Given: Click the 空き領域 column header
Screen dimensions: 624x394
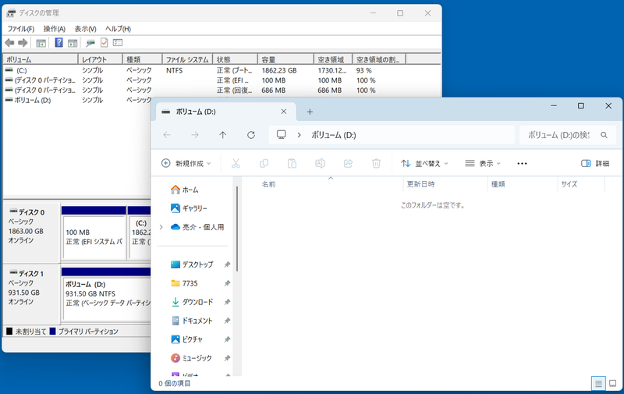Looking at the screenshot, I should [333, 59].
